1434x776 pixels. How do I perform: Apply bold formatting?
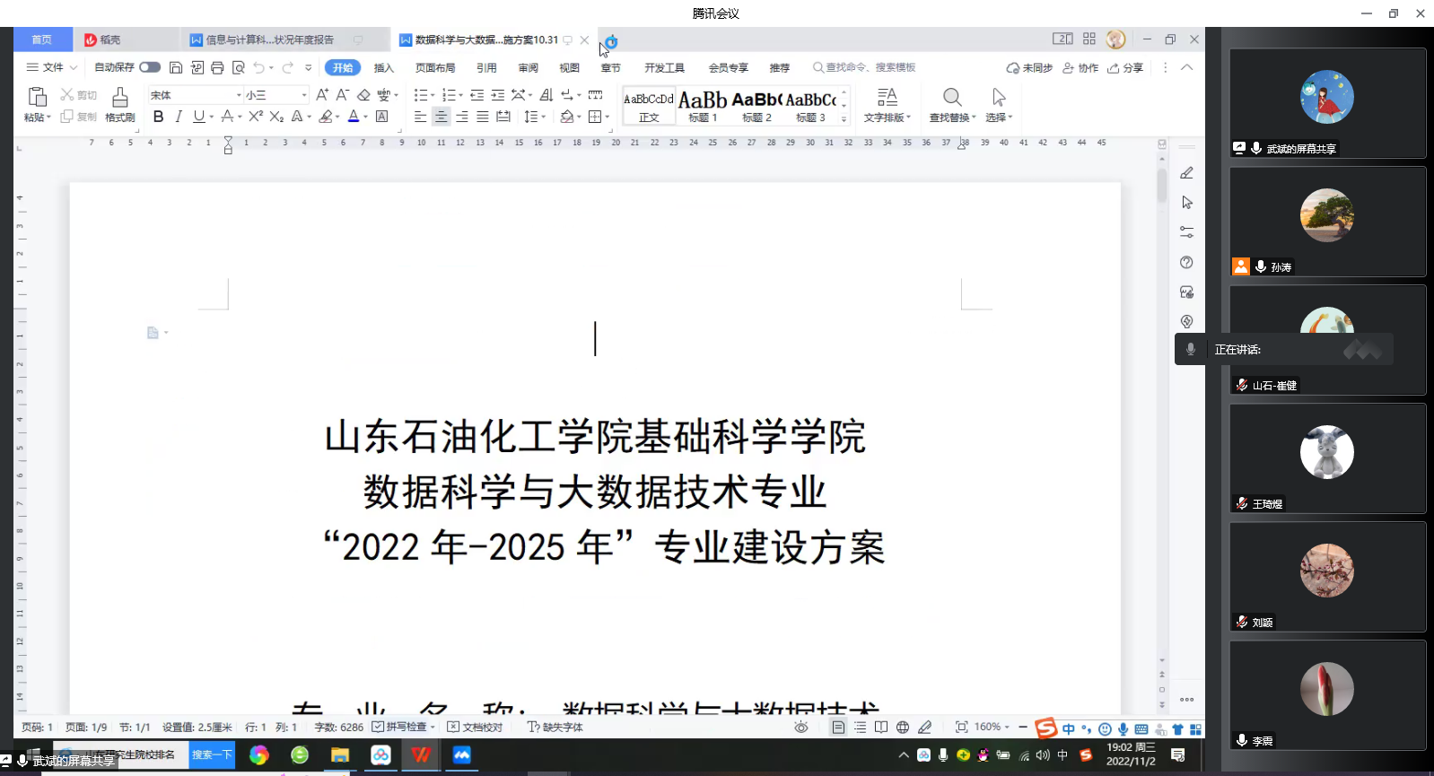(158, 117)
